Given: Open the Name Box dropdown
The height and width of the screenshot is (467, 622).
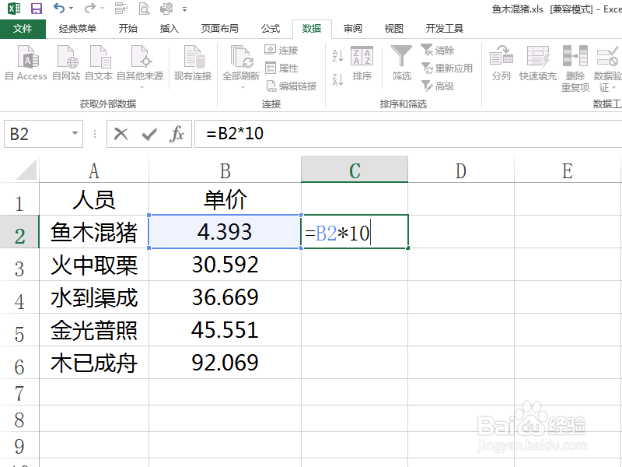Looking at the screenshot, I should coord(76,134).
